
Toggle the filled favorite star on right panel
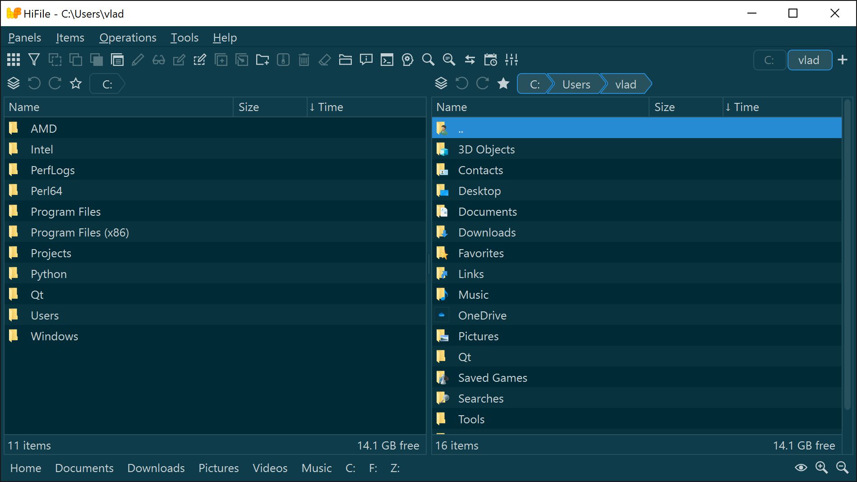tap(503, 83)
